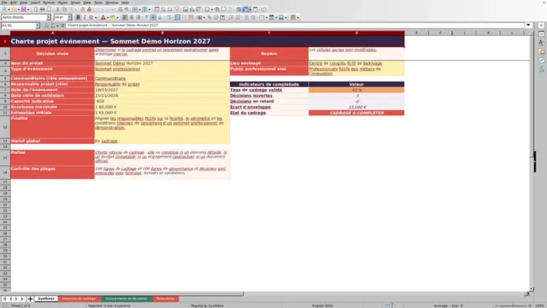
Task: Open the Borders dropdown arrow
Action: pyautogui.click(x=266, y=17)
